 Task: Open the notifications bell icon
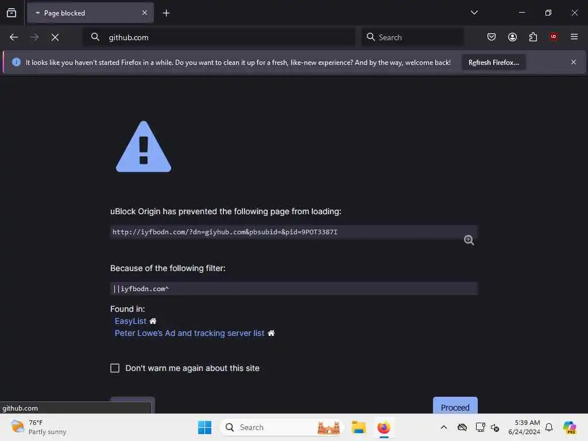tap(549, 427)
